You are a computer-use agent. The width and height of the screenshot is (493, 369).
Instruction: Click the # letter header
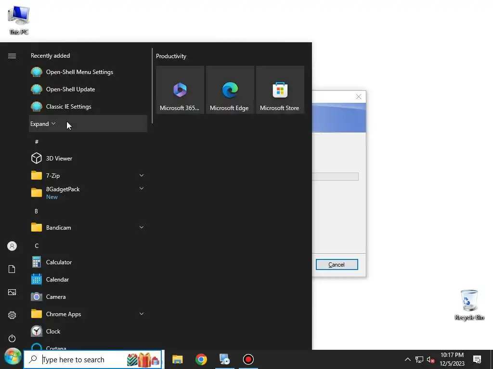[x=37, y=142]
